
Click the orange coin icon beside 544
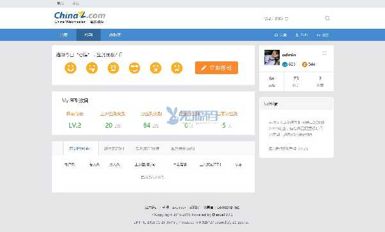point(304,65)
